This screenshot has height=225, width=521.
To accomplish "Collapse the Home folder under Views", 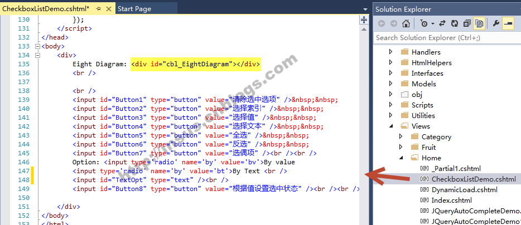I will pos(401,158).
